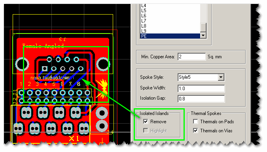Click the Min. Copper Area input field
The image size is (267, 152).
tap(191, 57)
